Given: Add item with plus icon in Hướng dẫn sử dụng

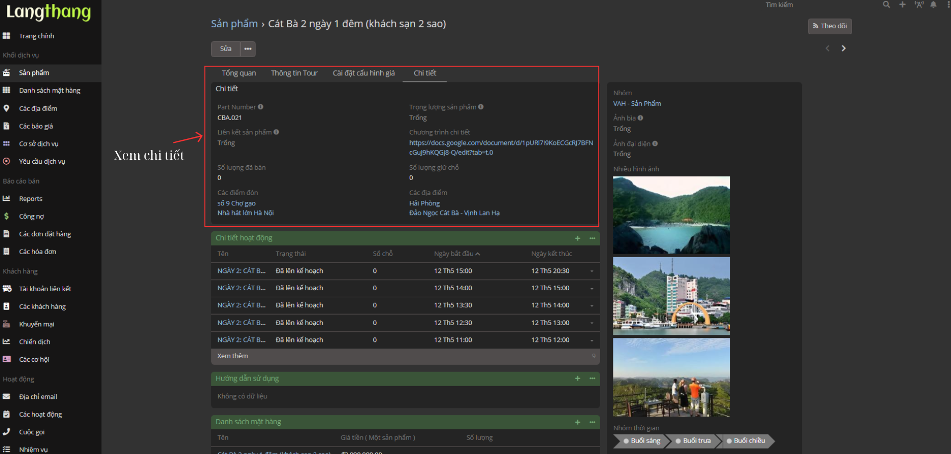Looking at the screenshot, I should click(578, 379).
